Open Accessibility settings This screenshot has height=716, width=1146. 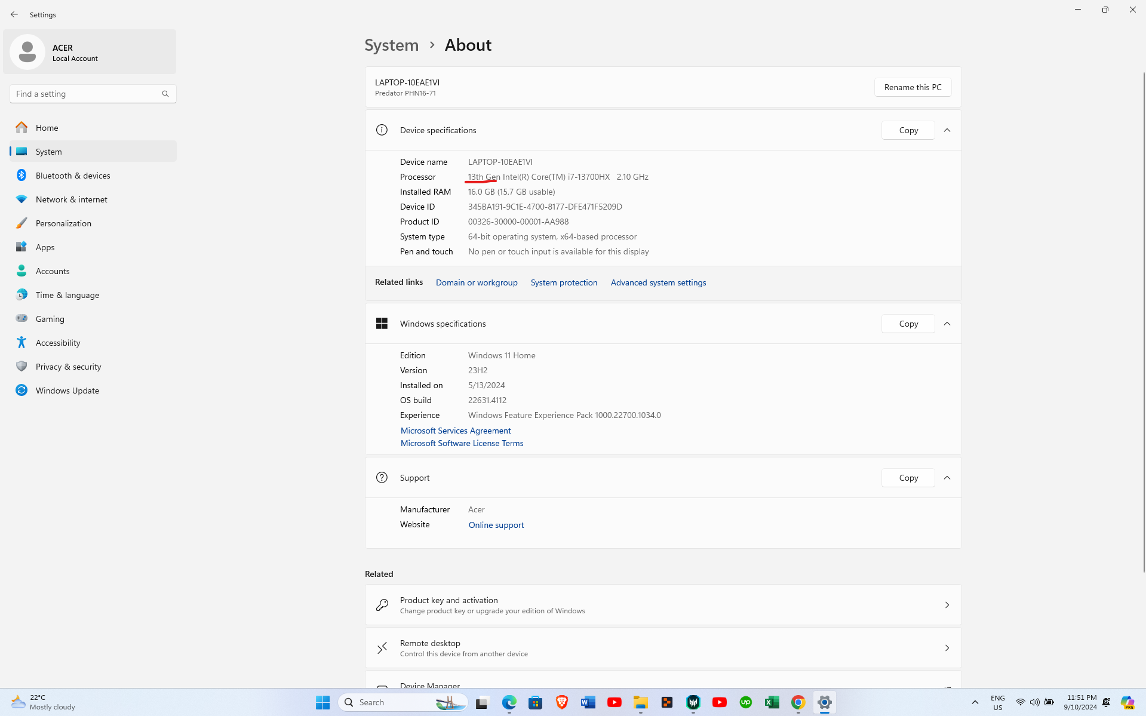(x=93, y=343)
